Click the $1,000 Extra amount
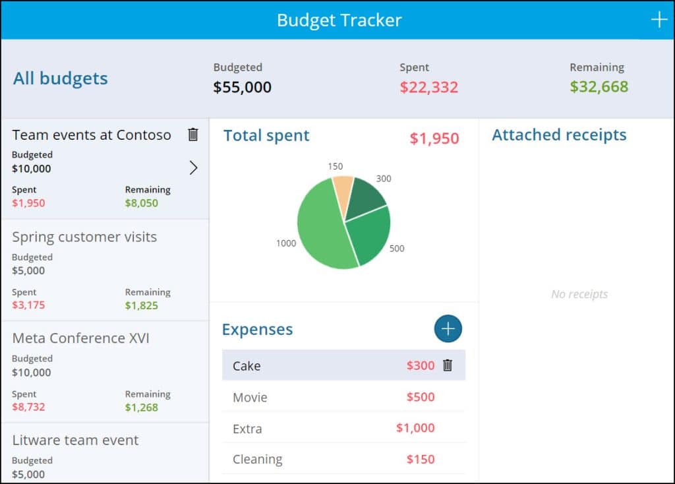Screen dimensions: 675x484 point(415,427)
